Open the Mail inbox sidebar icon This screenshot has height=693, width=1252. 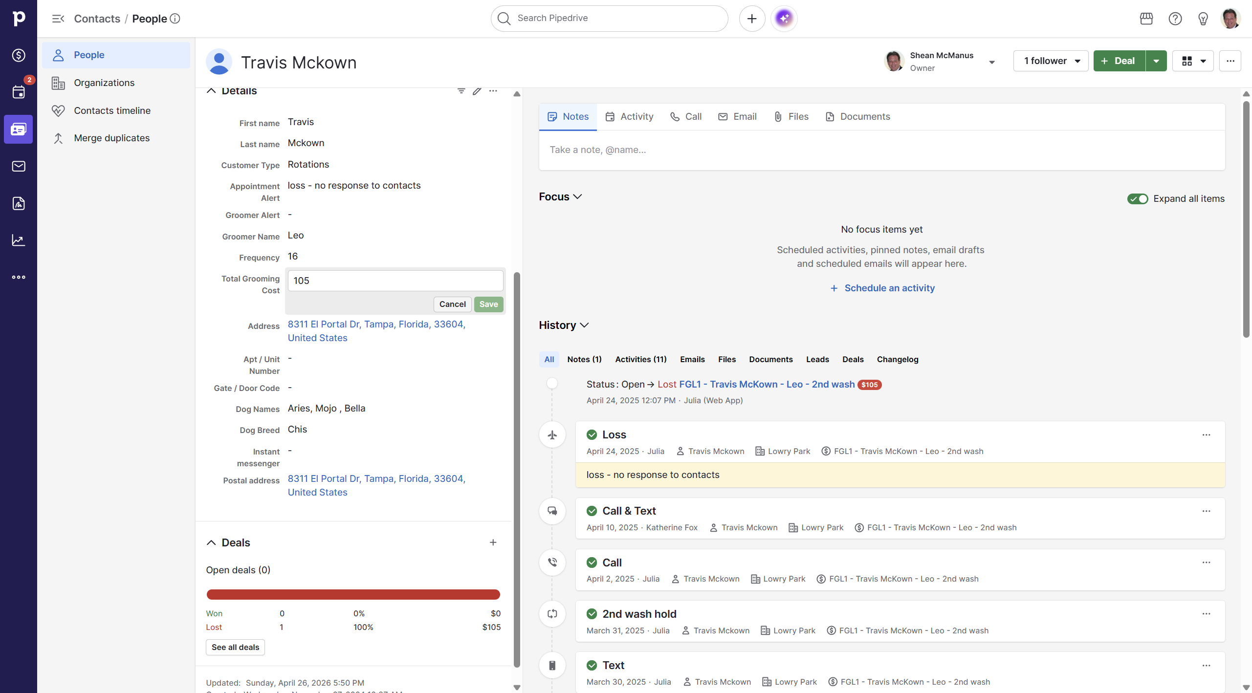(19, 166)
